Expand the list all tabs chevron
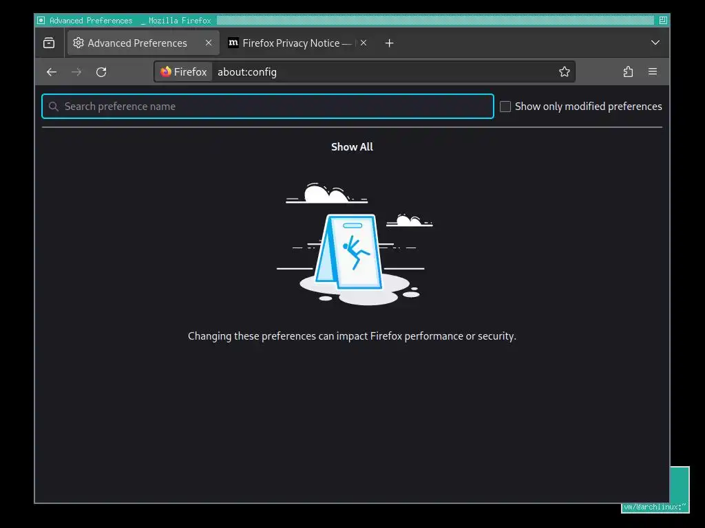The width and height of the screenshot is (705, 528). [655, 43]
